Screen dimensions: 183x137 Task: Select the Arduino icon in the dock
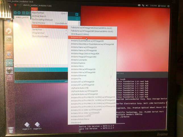pos(9,63)
